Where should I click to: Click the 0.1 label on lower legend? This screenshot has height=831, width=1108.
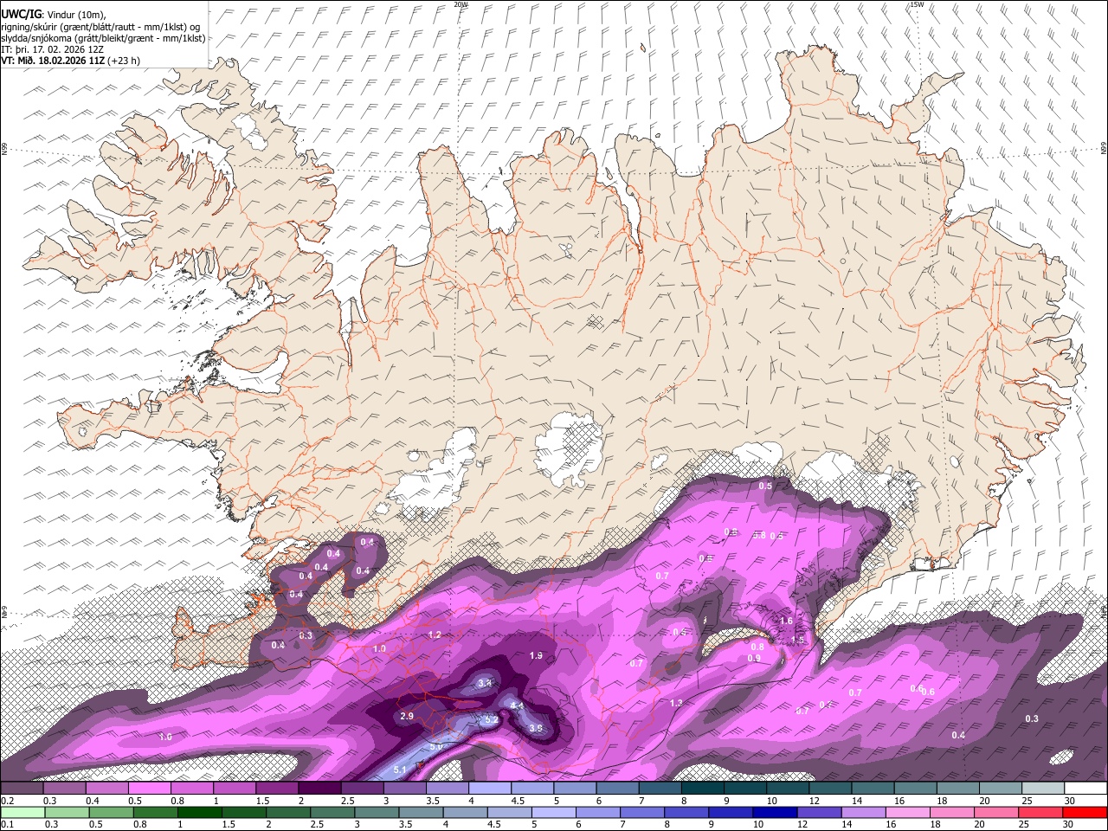(x=7, y=825)
